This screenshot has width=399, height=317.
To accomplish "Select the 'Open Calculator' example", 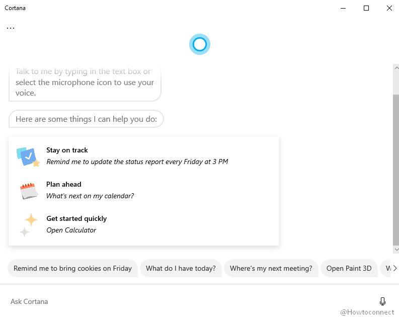I will [71, 230].
